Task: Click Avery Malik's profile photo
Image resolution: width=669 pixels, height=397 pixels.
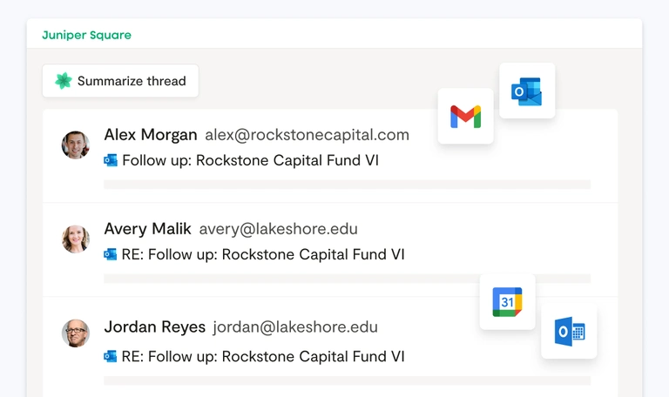Action: coord(76,239)
